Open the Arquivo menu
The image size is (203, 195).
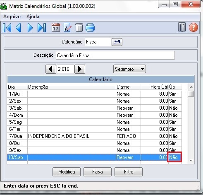pyautogui.click(x=12, y=17)
